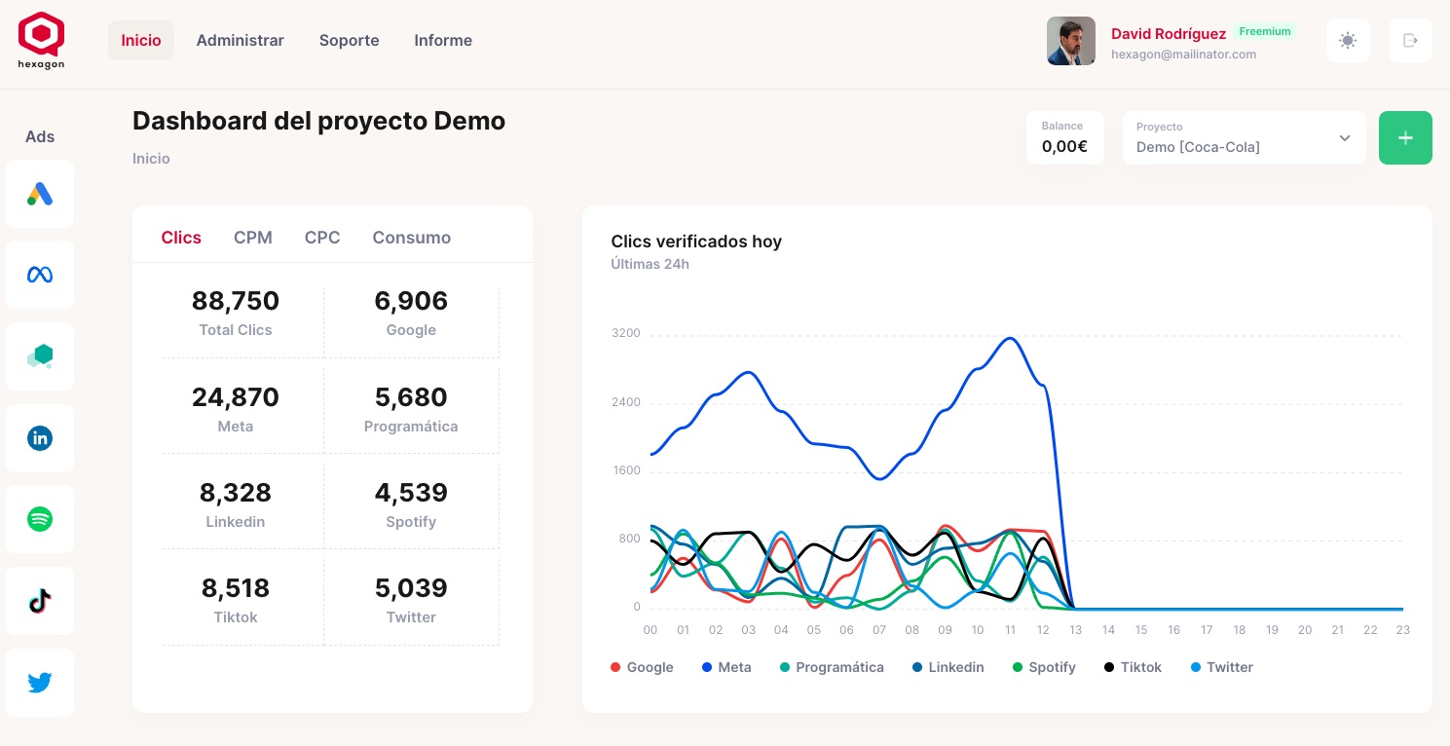Click the hexagon logo
The width and height of the screenshot is (1450, 746).
40,39
